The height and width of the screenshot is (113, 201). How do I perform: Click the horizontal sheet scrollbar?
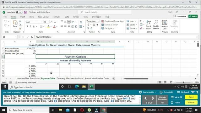[x=137, y=78]
